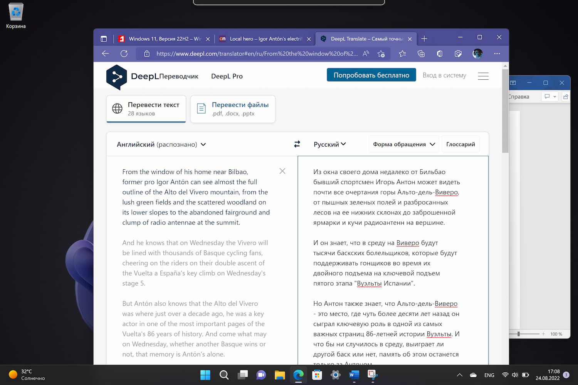Open Edge settings and more menu

497,54
